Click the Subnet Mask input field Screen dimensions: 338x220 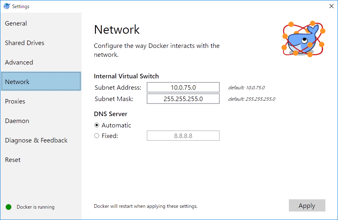(183, 99)
